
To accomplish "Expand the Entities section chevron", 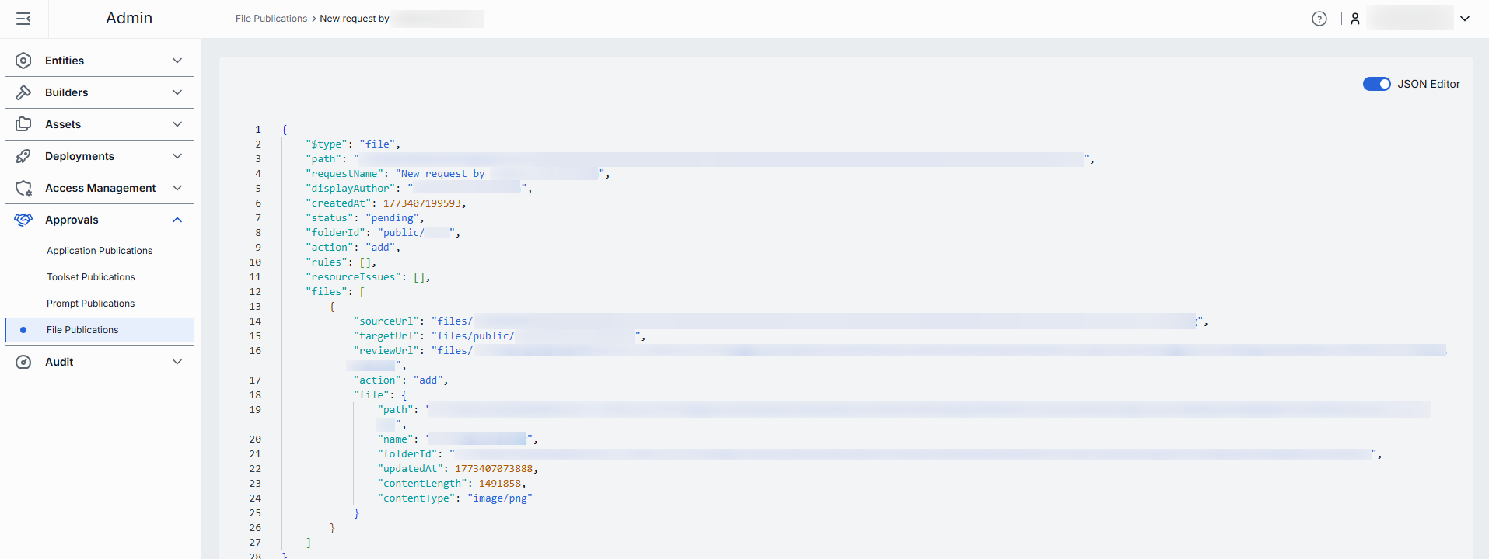I will [x=177, y=61].
